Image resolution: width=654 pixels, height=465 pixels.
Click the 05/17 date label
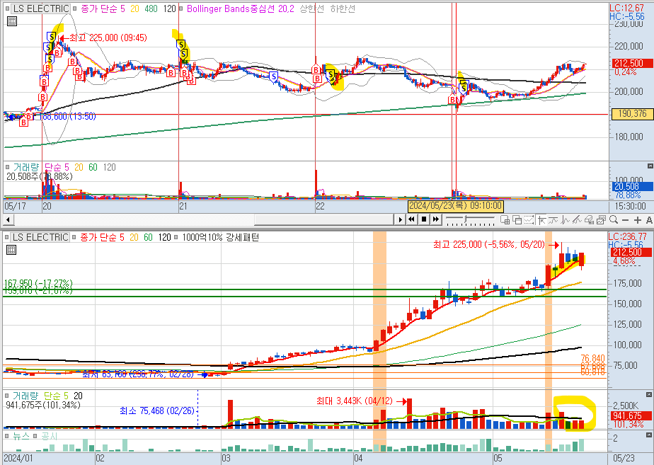[x=16, y=206]
